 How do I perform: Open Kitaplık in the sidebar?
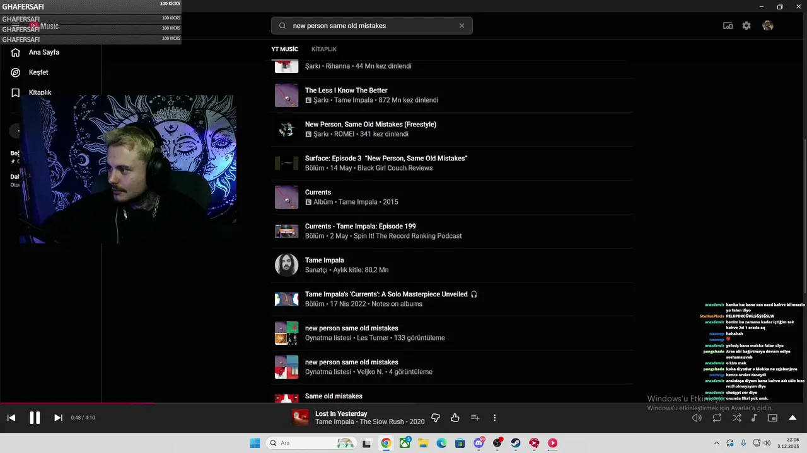40,92
